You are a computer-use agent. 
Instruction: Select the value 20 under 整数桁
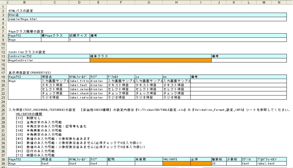pos(219,164)
